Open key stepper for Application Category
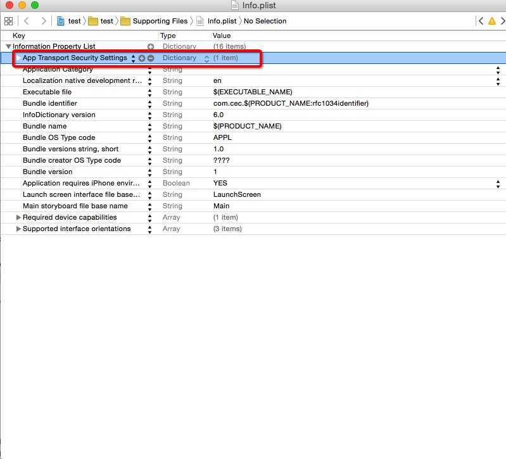This screenshot has height=459, width=506. pyautogui.click(x=149, y=70)
